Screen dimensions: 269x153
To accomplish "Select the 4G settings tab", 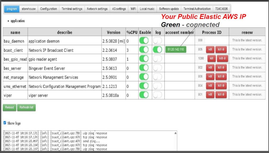I will coord(119,9).
